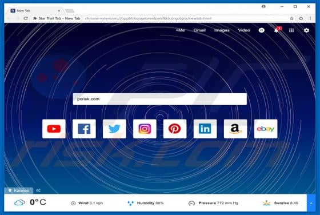
Task: Open a new browser tab
Action: (x=70, y=11)
